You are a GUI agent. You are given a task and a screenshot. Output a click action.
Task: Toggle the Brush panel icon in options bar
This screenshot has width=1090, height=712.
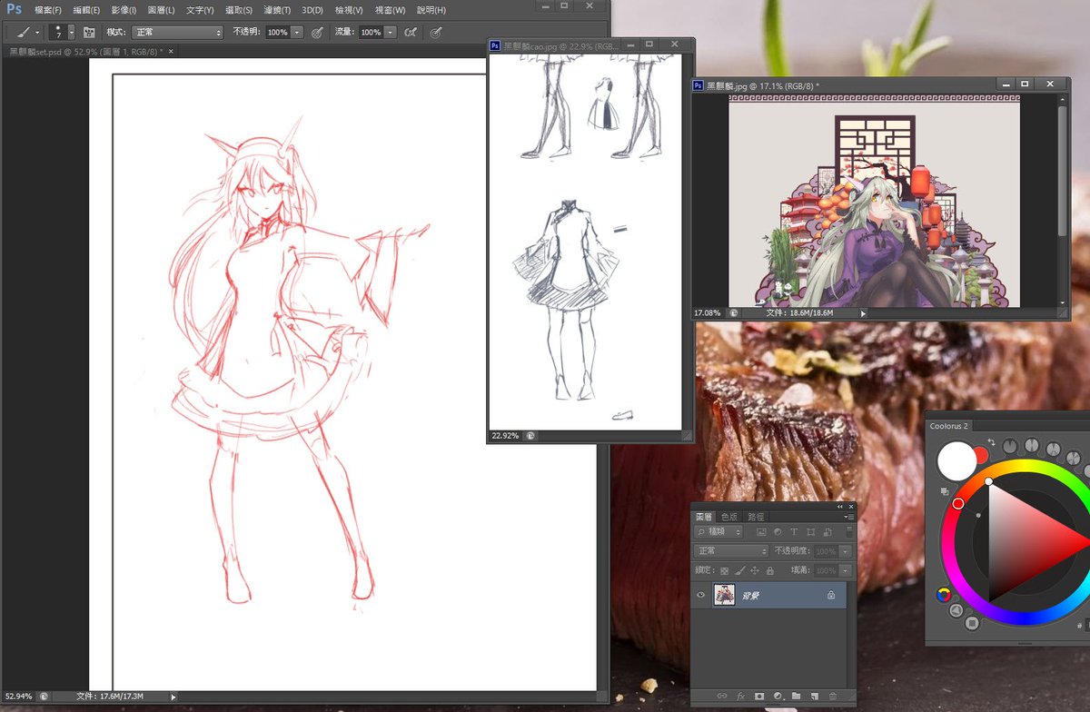point(89,32)
